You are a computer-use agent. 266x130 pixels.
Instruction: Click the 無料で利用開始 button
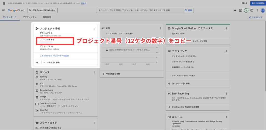click(x=258, y=3)
